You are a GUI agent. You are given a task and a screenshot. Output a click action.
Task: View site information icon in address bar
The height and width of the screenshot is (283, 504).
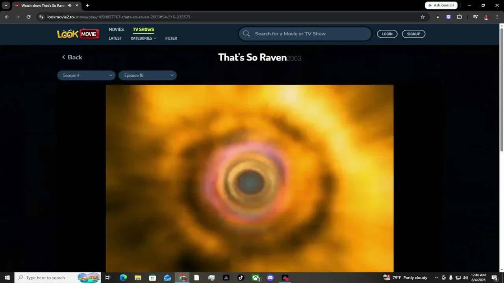coord(41,17)
